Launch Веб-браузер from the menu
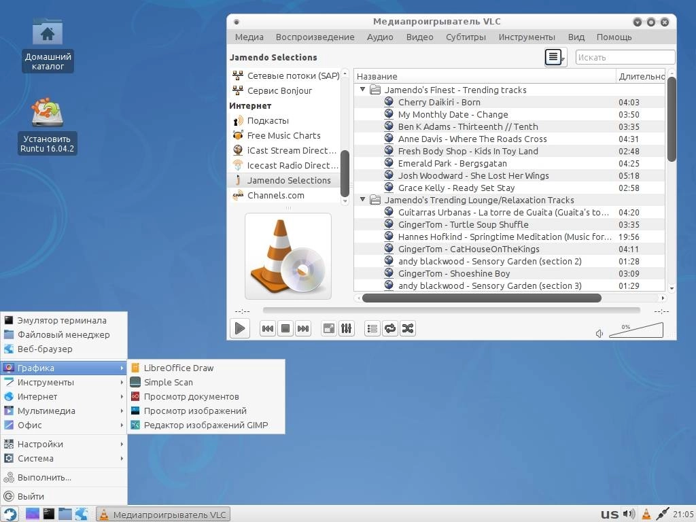Image resolution: width=696 pixels, height=522 pixels. pos(64,349)
